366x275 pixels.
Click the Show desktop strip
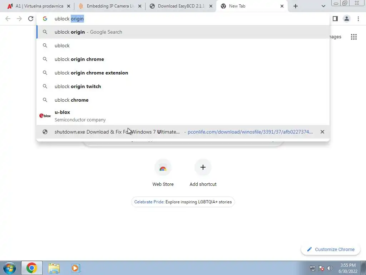click(363, 268)
